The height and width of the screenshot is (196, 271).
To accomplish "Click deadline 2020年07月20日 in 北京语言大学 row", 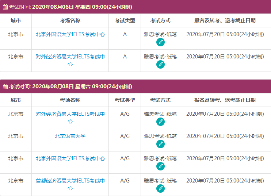I will coord(225,136).
